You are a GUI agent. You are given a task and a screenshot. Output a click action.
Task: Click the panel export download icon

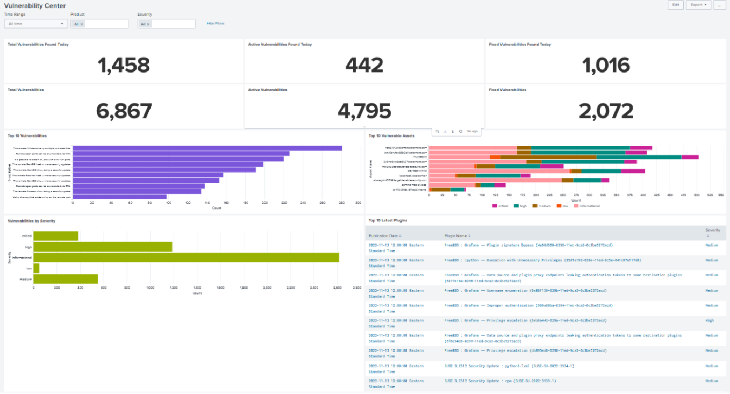coord(446,131)
